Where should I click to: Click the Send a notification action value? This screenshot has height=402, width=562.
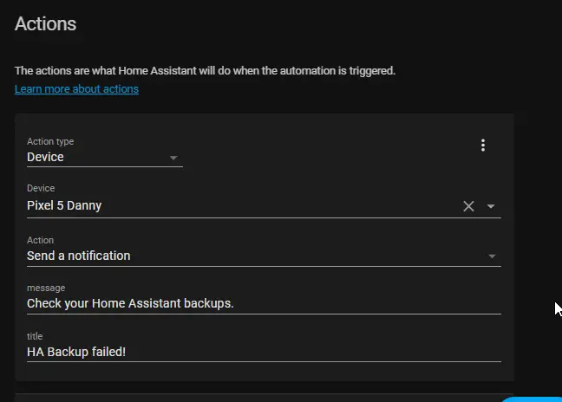[79, 256]
